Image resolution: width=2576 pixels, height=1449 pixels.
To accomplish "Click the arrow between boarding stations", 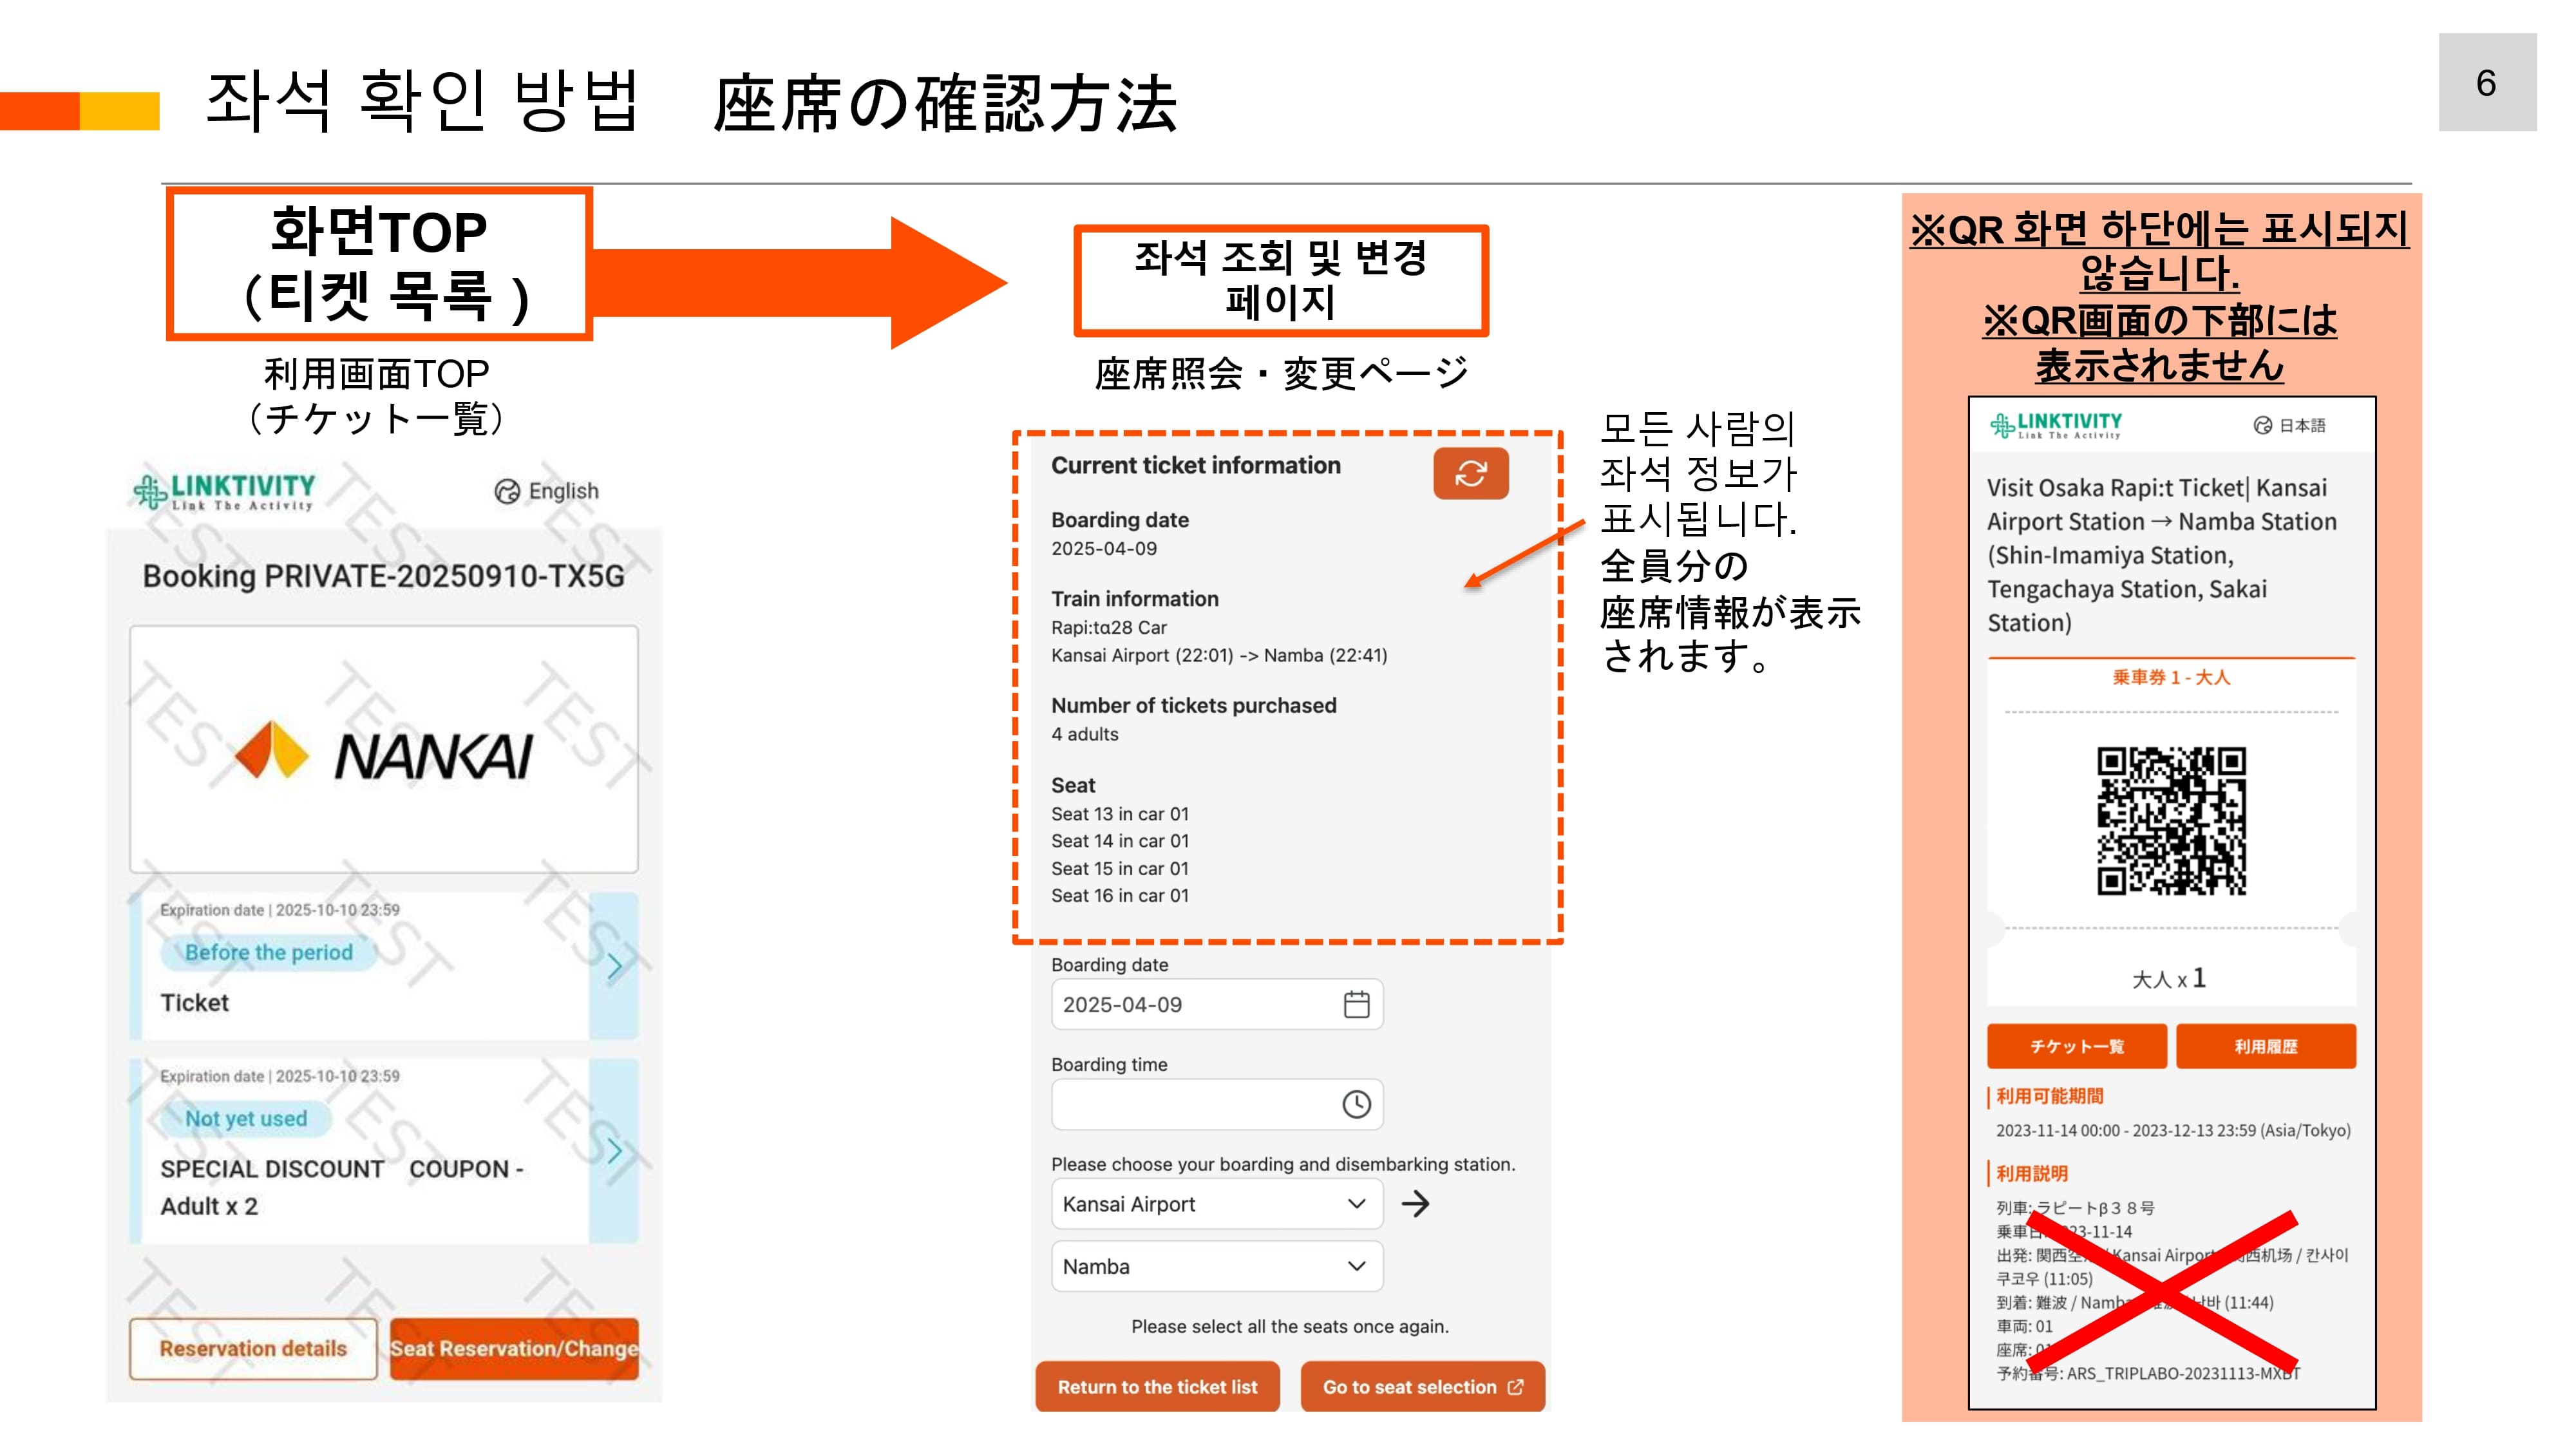I will point(1415,1204).
